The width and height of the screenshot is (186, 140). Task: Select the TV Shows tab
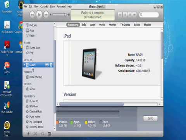pos(125,24)
